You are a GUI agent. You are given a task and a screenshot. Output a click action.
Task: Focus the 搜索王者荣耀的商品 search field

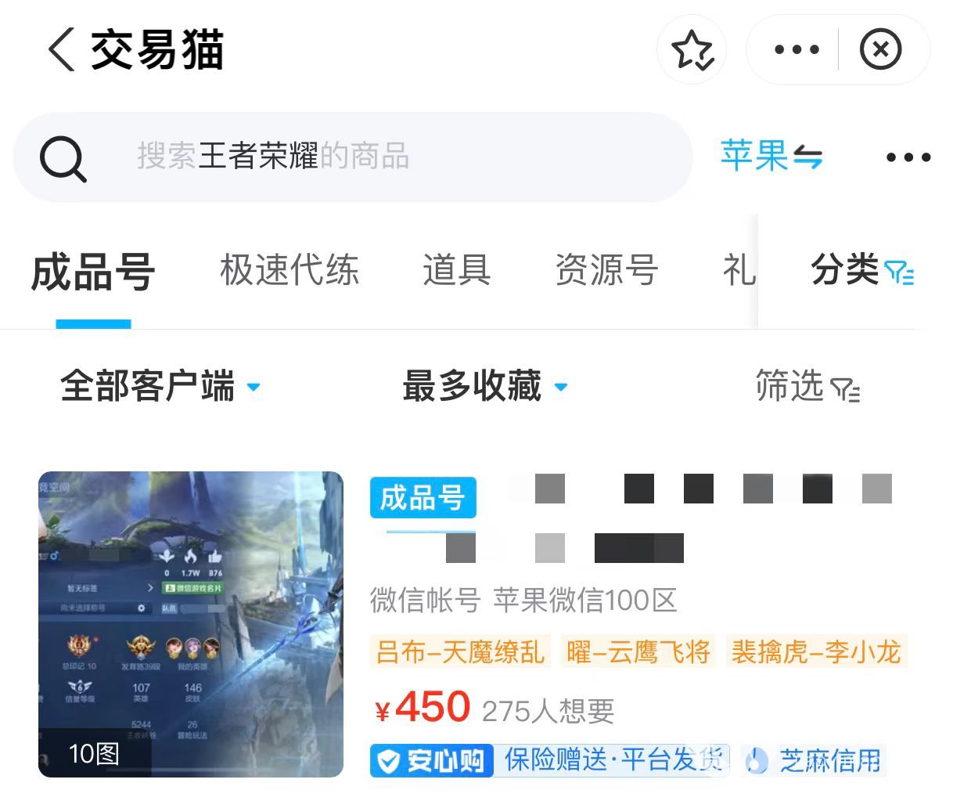pyautogui.click(x=352, y=157)
